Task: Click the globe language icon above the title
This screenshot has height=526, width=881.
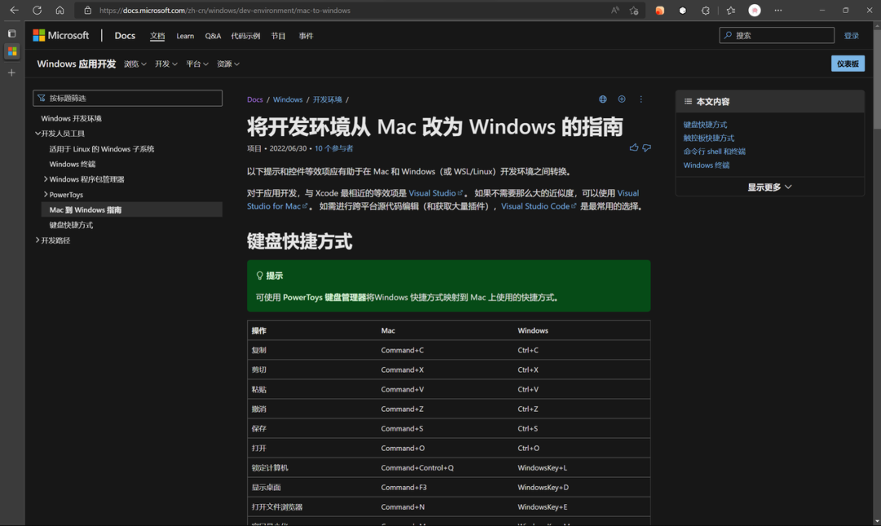Action: (x=603, y=99)
